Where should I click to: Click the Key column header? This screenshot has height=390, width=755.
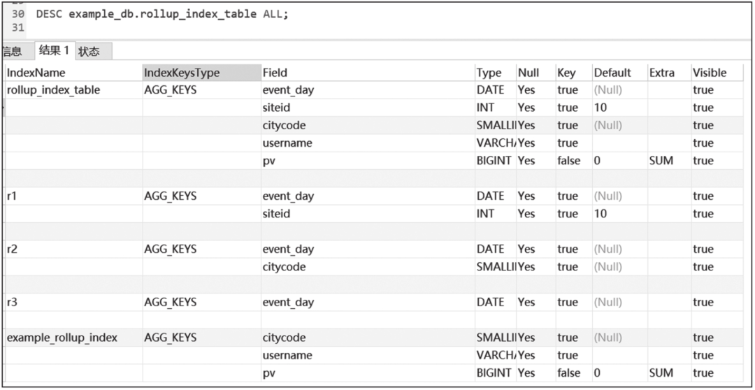566,73
